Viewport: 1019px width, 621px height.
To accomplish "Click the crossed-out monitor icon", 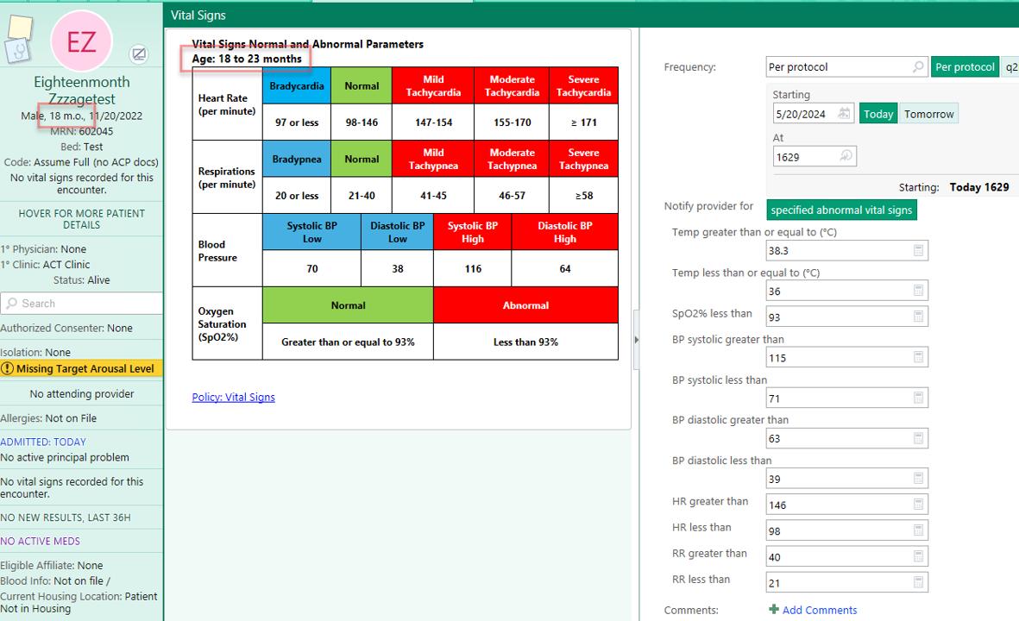I will tap(138, 54).
